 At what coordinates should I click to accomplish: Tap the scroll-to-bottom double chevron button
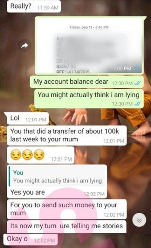139,220
